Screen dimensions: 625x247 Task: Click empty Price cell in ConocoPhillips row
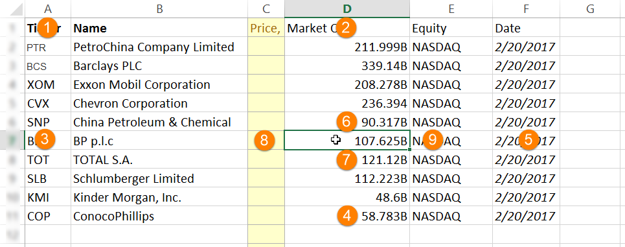pyautogui.click(x=266, y=216)
